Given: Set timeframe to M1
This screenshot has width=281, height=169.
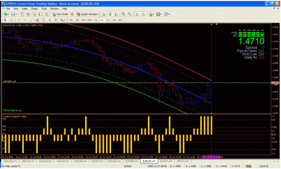Looking at the screenshot, I should tap(71, 20).
